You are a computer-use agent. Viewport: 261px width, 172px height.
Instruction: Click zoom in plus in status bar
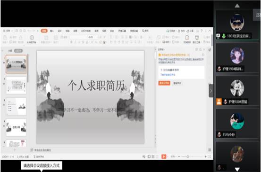(x=206, y=156)
